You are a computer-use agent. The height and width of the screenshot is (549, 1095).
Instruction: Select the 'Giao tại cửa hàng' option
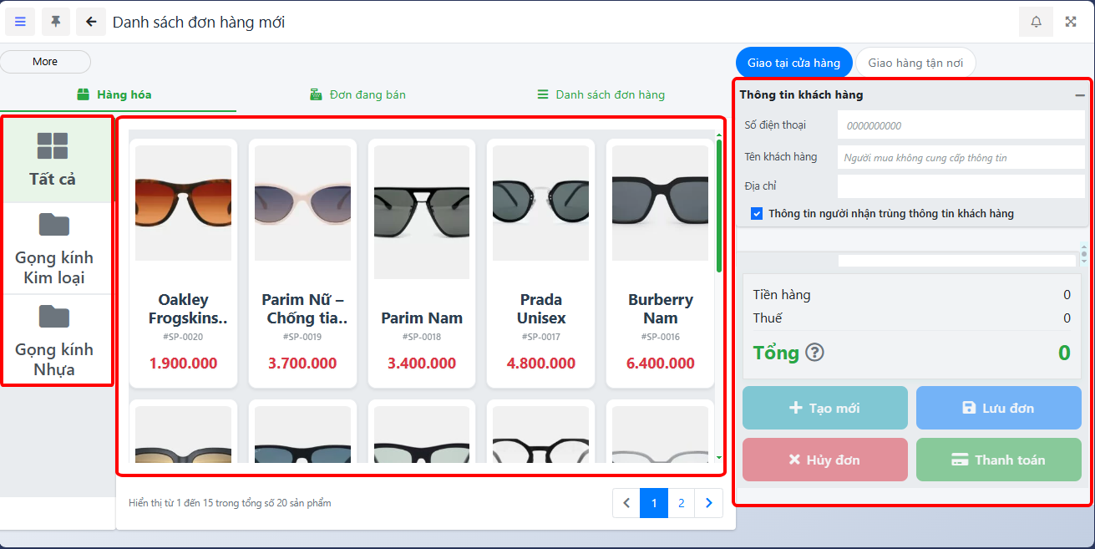coord(793,63)
